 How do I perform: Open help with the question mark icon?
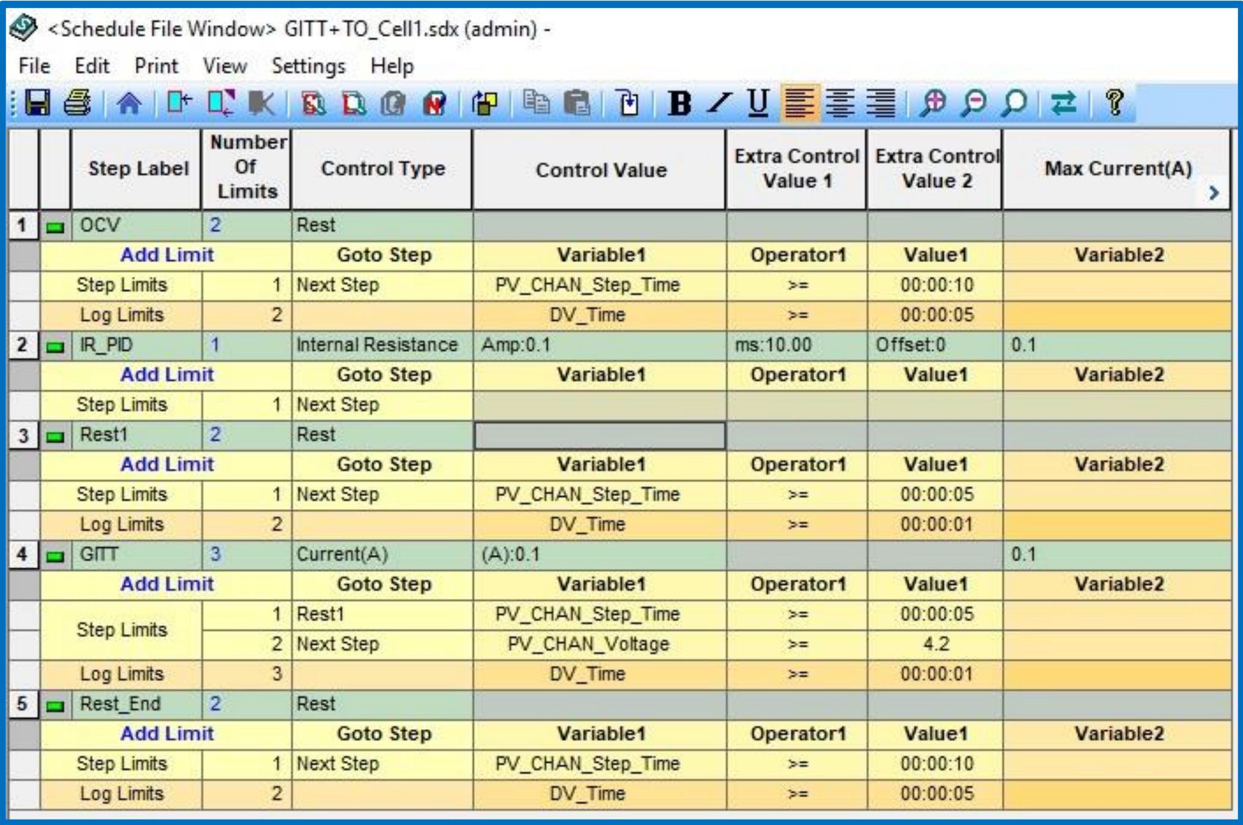1115,103
